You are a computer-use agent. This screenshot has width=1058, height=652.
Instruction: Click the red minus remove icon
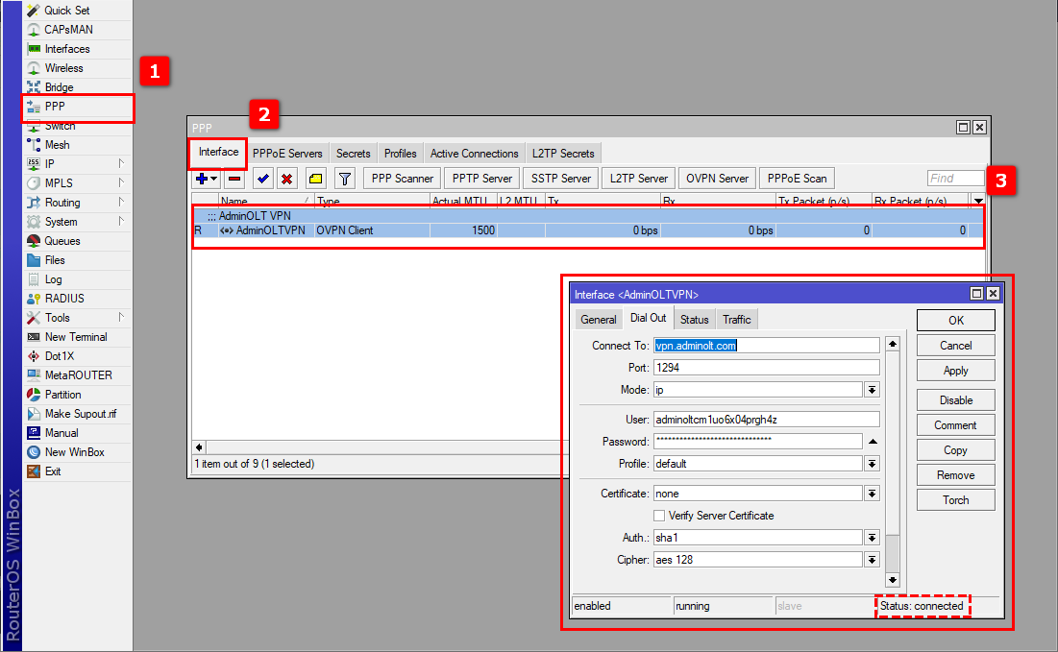coord(234,179)
